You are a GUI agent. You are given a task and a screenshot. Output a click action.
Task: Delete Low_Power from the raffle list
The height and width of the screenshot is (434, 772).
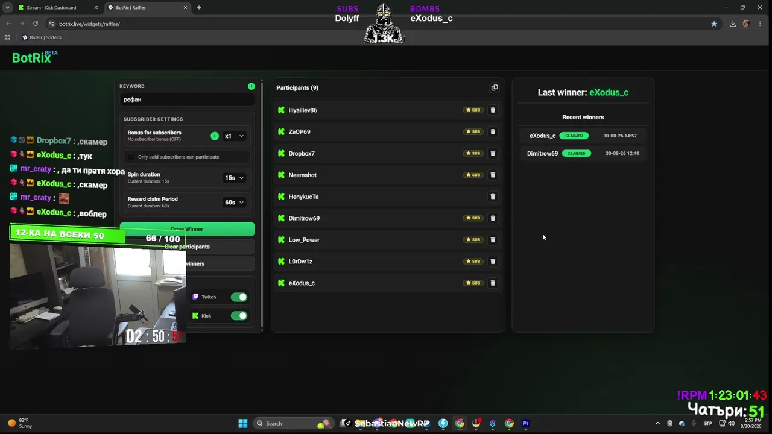point(493,240)
